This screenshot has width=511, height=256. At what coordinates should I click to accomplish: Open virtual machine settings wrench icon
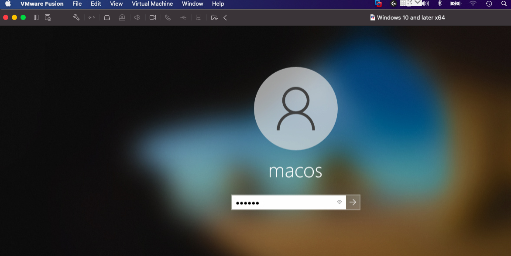[76, 17]
